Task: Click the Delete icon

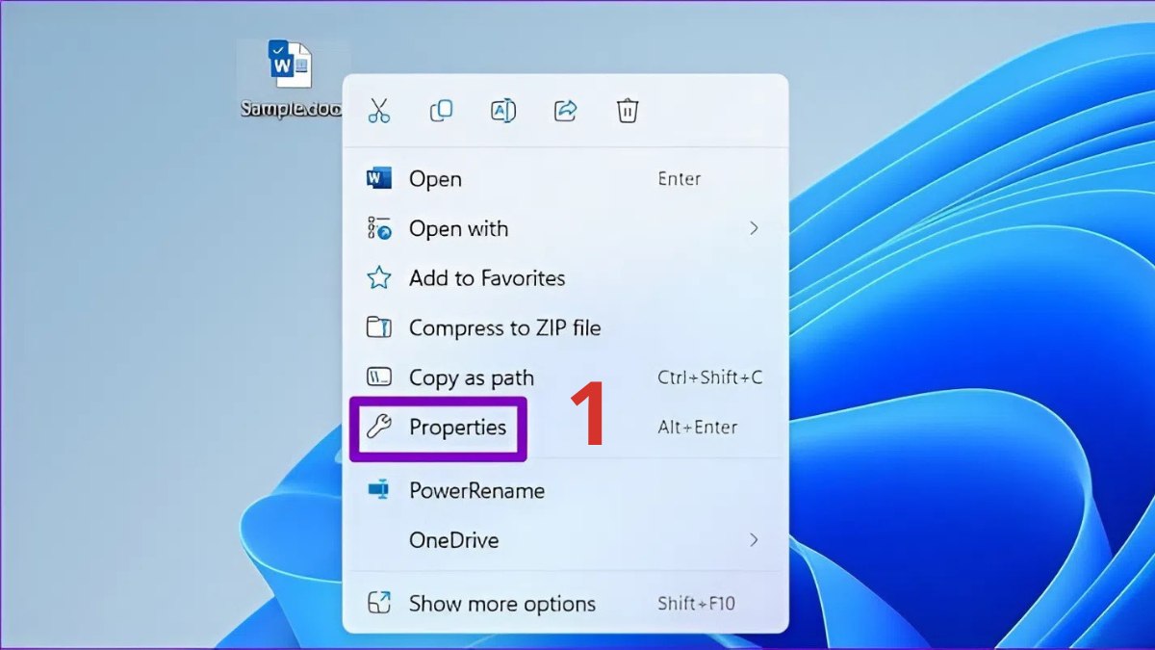Action: point(628,110)
